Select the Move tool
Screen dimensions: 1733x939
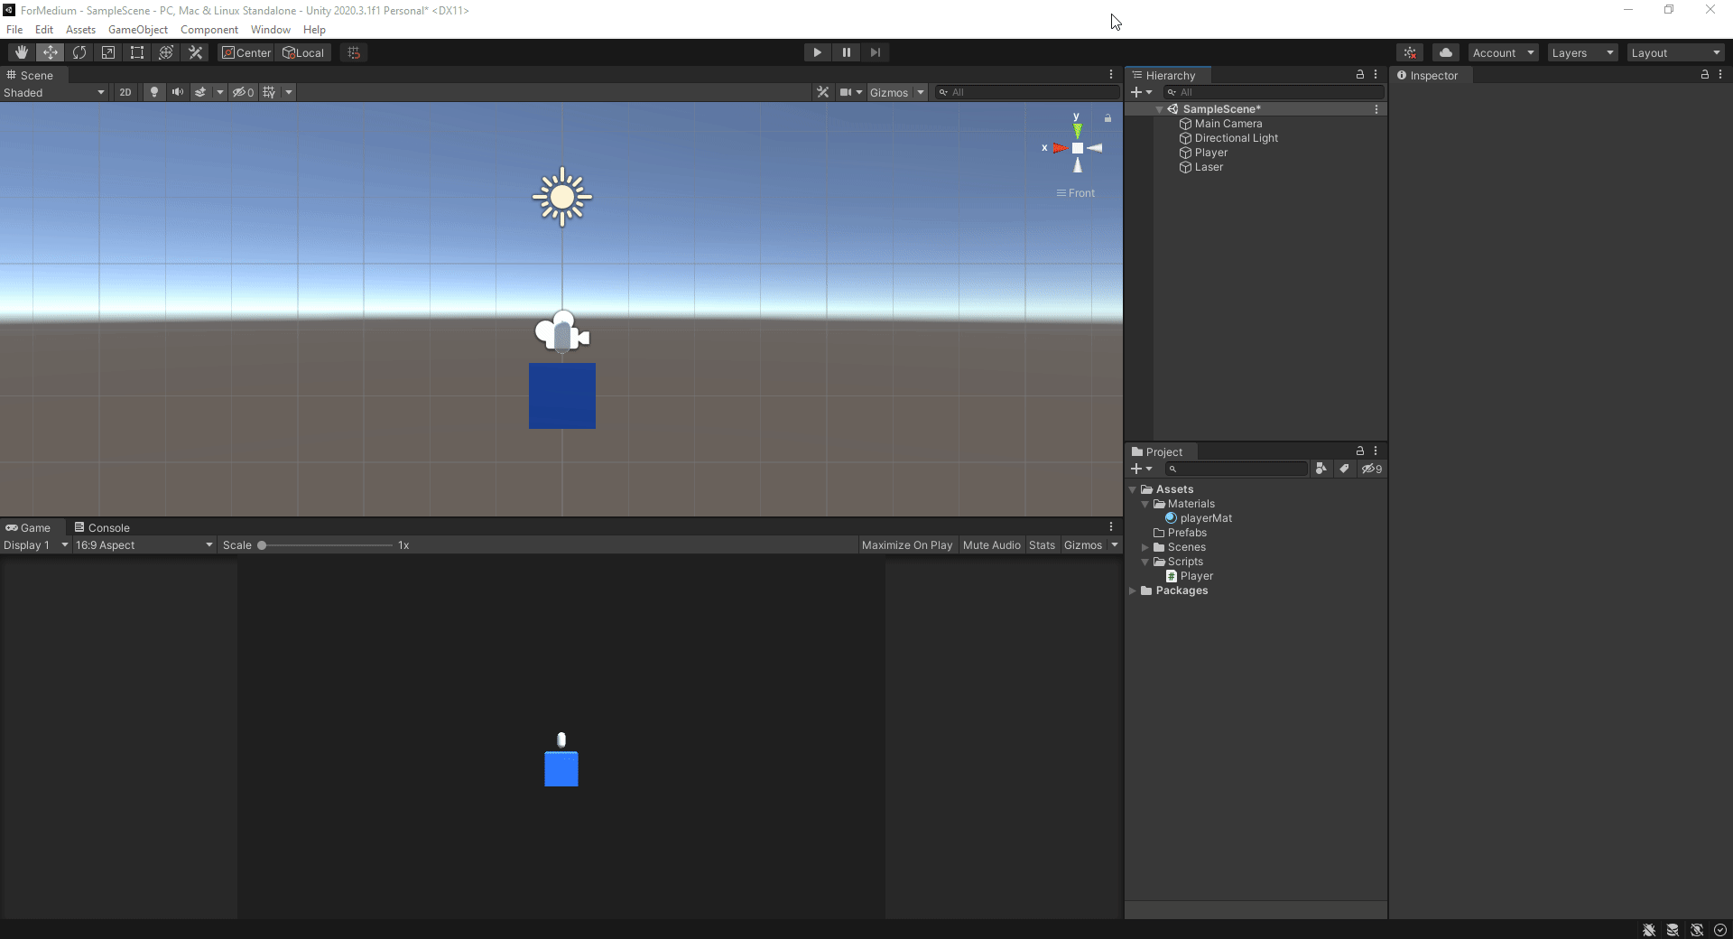point(51,52)
